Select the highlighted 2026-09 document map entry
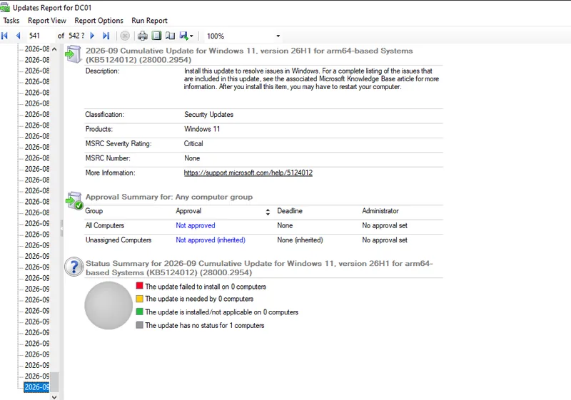 point(37,387)
